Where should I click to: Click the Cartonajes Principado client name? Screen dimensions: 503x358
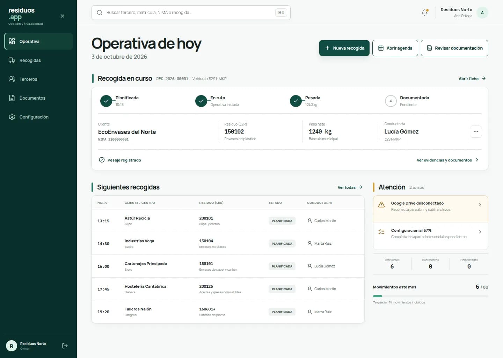pos(146,264)
